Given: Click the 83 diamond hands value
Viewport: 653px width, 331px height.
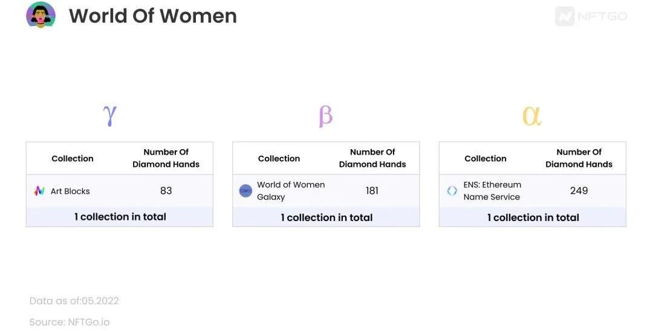Looking at the screenshot, I should [166, 191].
